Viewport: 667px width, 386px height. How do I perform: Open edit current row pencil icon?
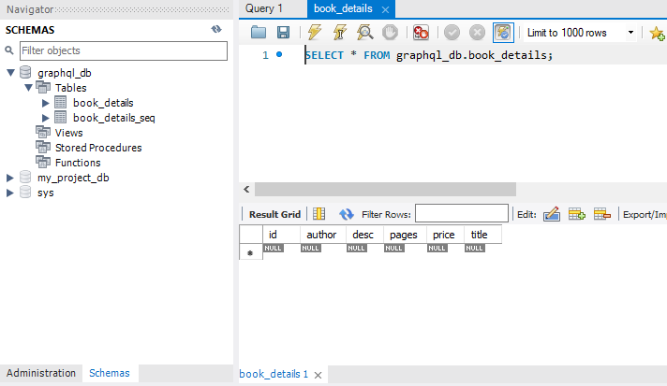(x=551, y=214)
